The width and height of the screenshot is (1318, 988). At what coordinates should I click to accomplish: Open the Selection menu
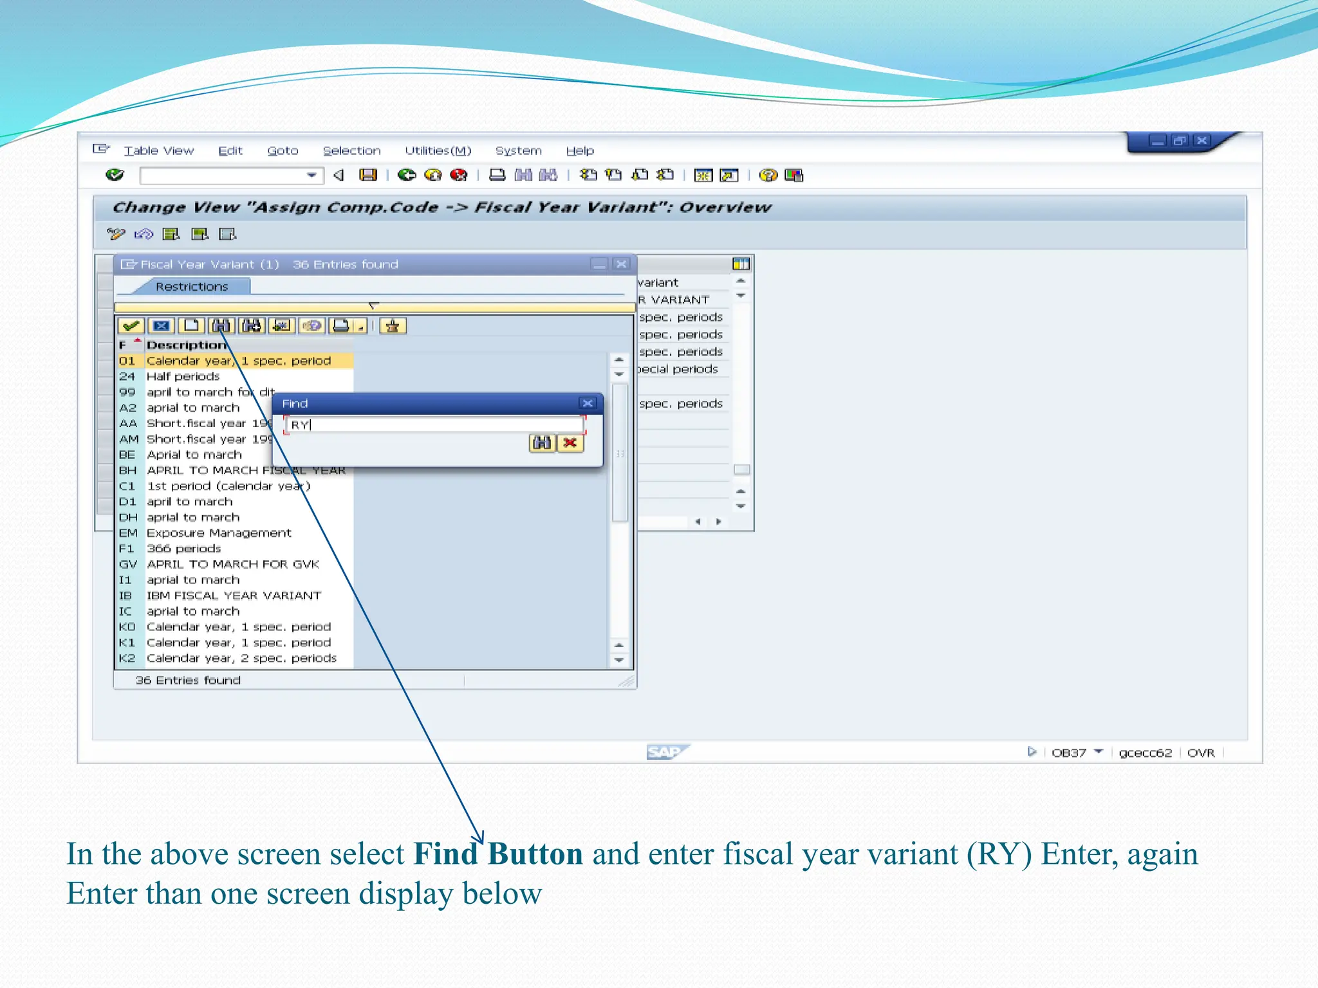351,151
